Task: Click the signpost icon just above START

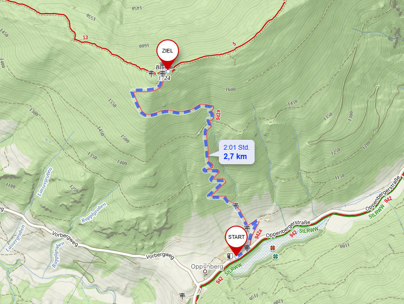Action: 247,228
